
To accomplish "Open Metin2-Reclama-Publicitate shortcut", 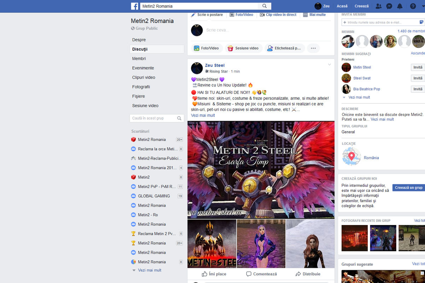I will pos(157,158).
